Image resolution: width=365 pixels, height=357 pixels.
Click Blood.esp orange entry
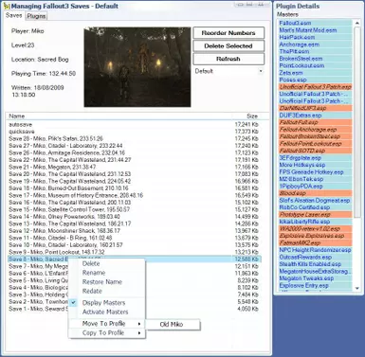pyautogui.click(x=315, y=193)
